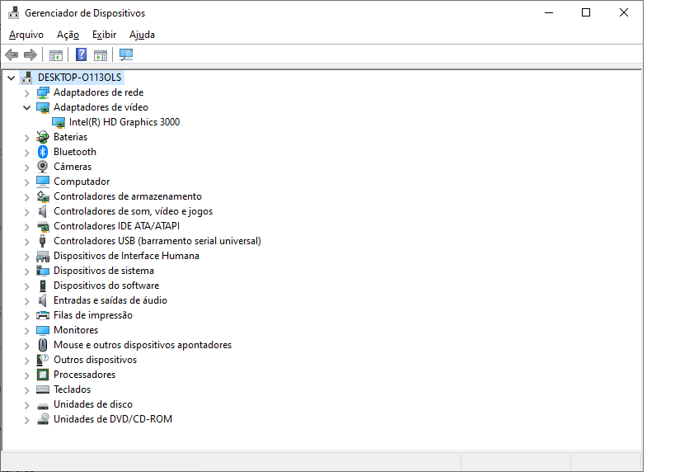The height and width of the screenshot is (472, 675).
Task: Expand the Bluetooth category arrow
Action: click(x=26, y=153)
